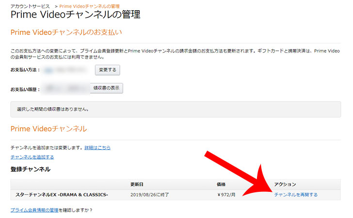Click the blurred payment card info
Viewport: 353px width, 218px height.
[66, 70]
